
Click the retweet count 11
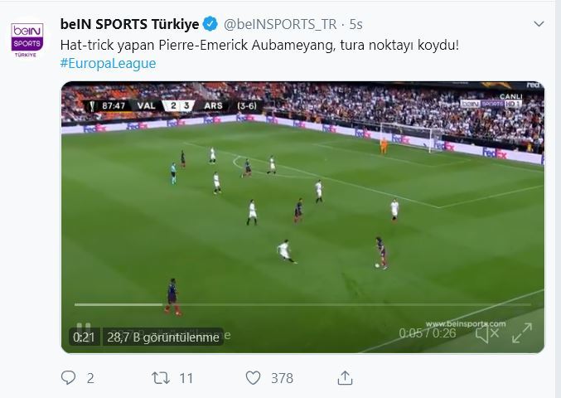tap(186, 378)
